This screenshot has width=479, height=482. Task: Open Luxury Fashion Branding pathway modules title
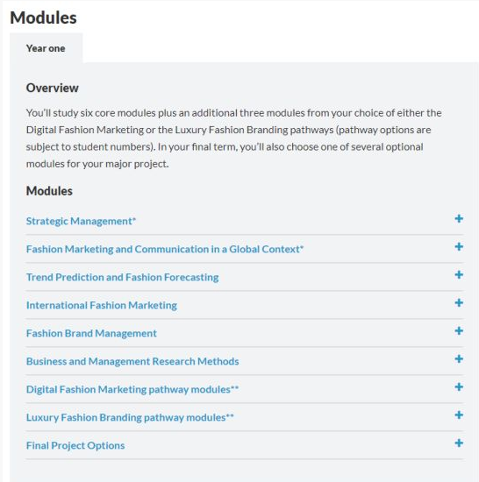point(130,417)
